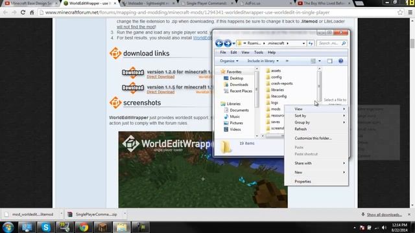Expand the View submenu in context menu
The height and width of the screenshot is (233, 415).
click(316, 109)
